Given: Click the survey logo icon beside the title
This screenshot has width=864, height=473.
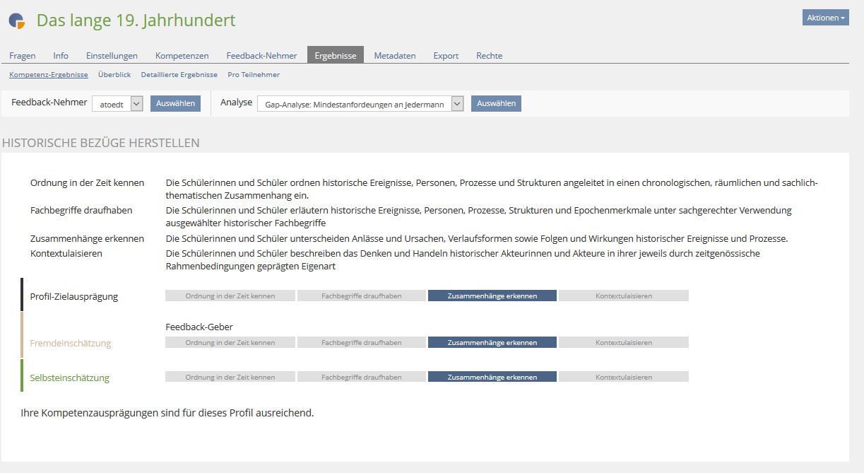Looking at the screenshot, I should (x=17, y=21).
